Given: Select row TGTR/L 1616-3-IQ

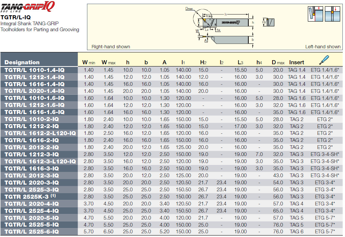Looking at the screenshot, I should pyautogui.click(x=172, y=168).
